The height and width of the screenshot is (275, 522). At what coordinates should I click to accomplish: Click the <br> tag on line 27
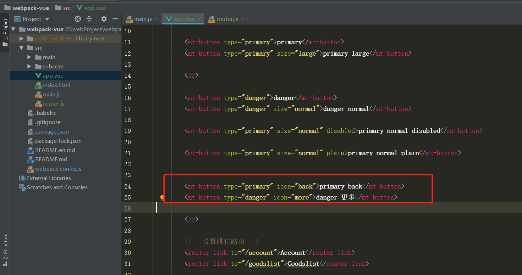coord(192,219)
